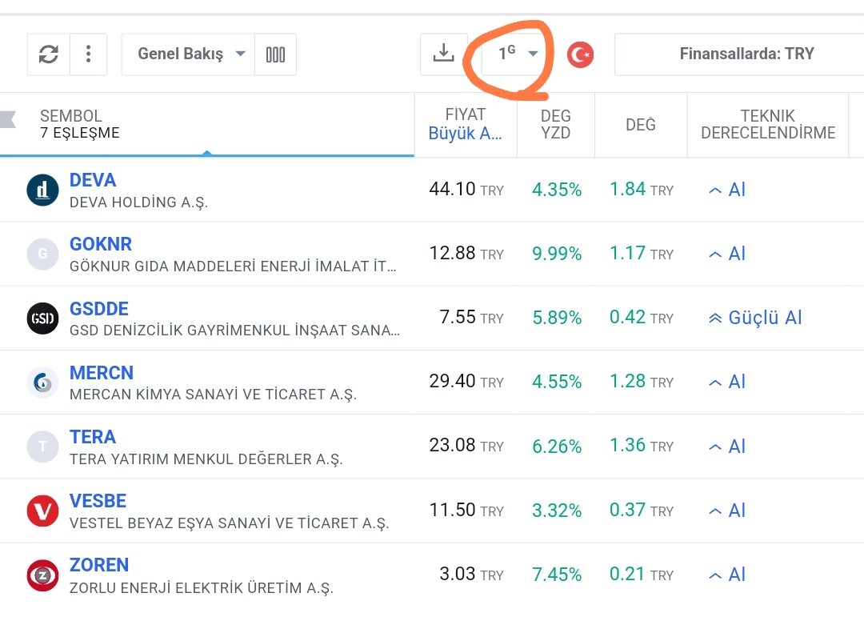Open the Genel Bakış dropdown
864x633 pixels.
pos(188,54)
